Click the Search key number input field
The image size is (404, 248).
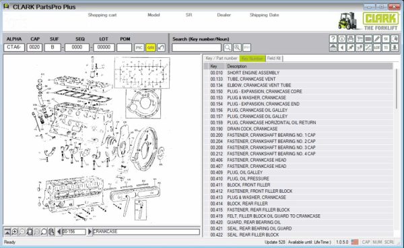point(197,47)
